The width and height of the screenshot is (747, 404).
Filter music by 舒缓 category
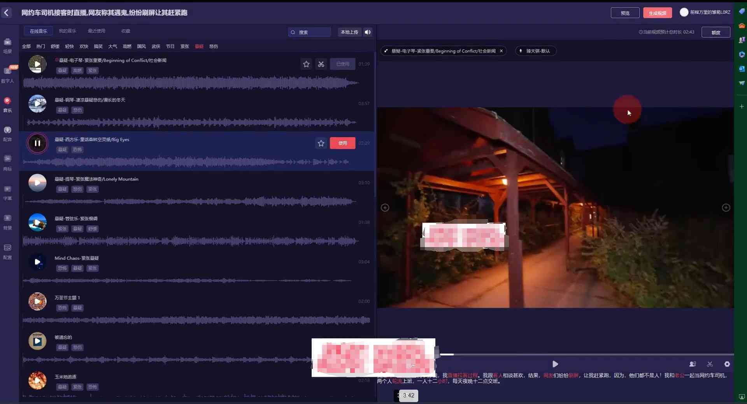tap(55, 46)
